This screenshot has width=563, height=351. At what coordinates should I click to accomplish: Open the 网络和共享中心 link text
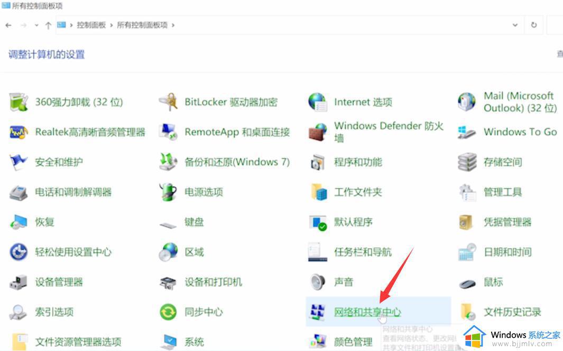tap(367, 312)
